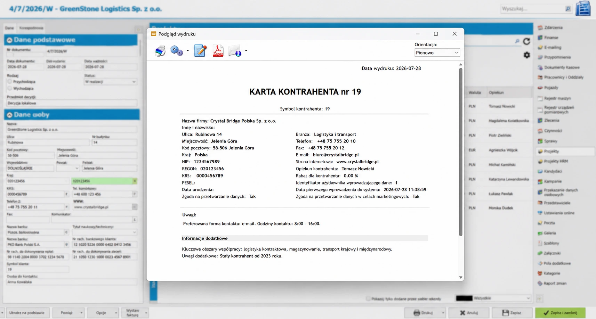This screenshot has width=596, height=319.
Task: Open the Orientacja dropdown set to Pionowo
Action: point(437,52)
